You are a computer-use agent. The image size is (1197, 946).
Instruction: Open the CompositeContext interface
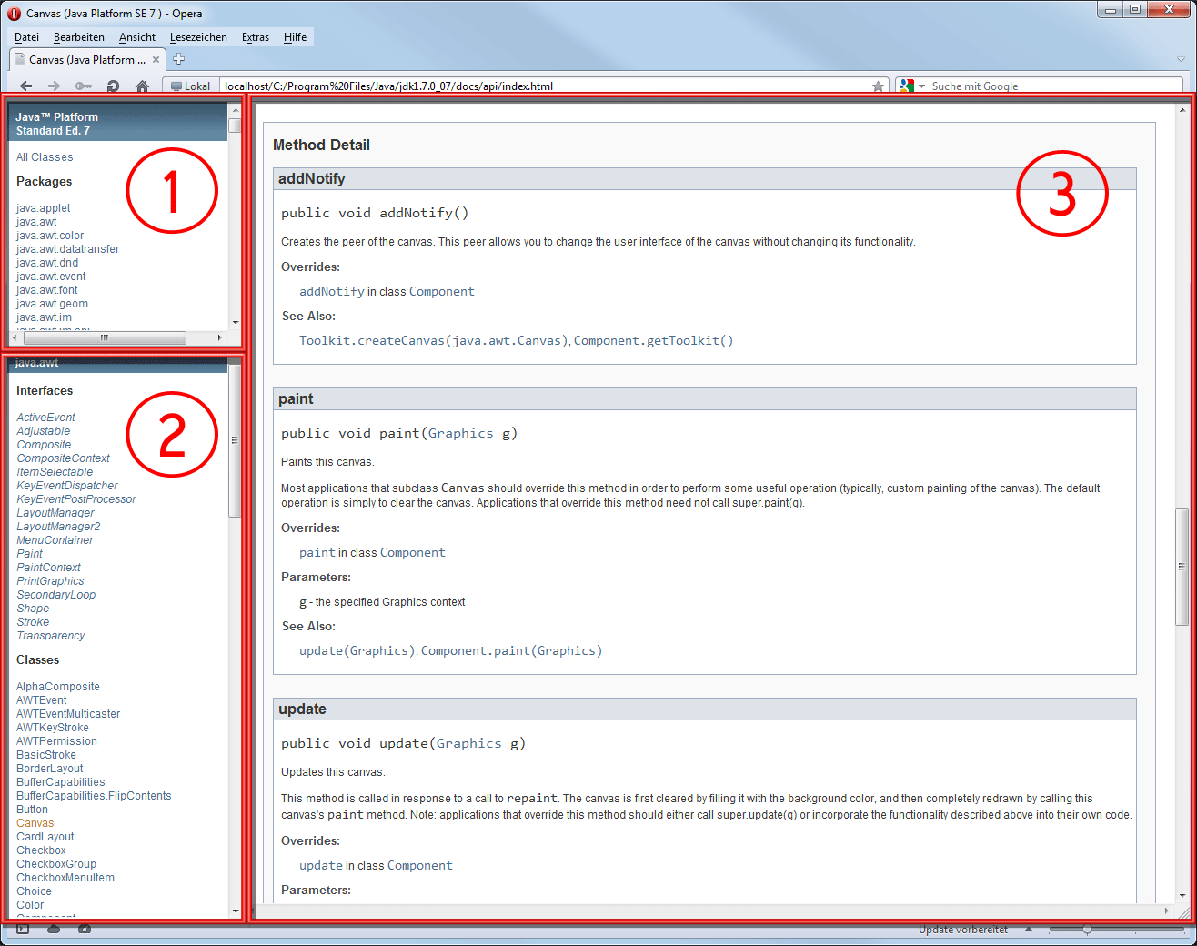pos(63,458)
